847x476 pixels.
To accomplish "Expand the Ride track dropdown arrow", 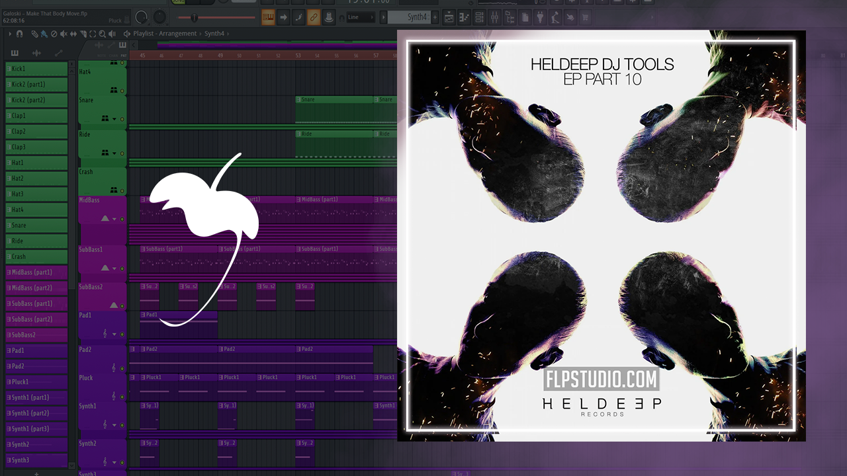I will click(114, 153).
